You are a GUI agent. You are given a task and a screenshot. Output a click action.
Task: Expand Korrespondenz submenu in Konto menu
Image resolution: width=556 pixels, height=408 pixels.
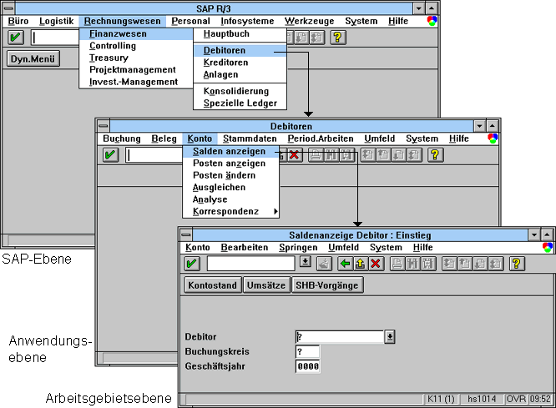[275, 212]
